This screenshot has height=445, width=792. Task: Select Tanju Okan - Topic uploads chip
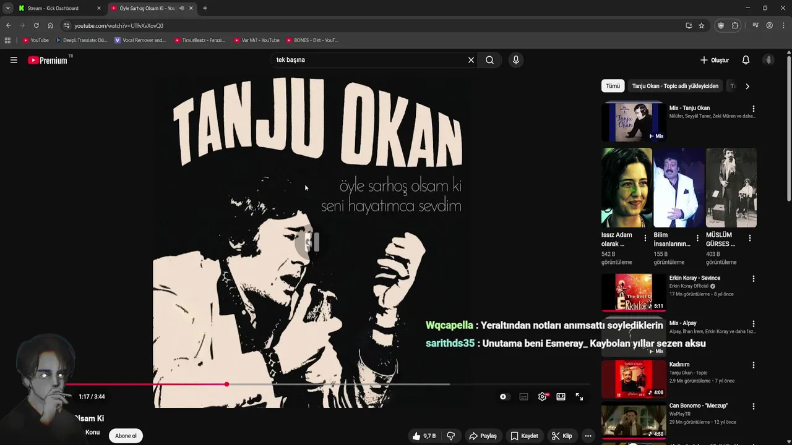pyautogui.click(x=675, y=86)
